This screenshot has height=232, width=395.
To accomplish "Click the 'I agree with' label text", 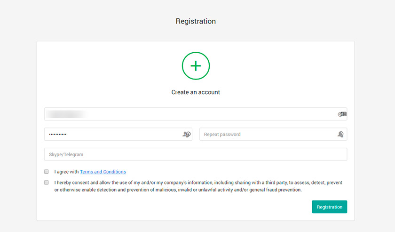I will pyautogui.click(x=66, y=172).
